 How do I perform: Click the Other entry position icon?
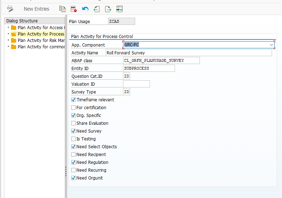tap(119, 9)
